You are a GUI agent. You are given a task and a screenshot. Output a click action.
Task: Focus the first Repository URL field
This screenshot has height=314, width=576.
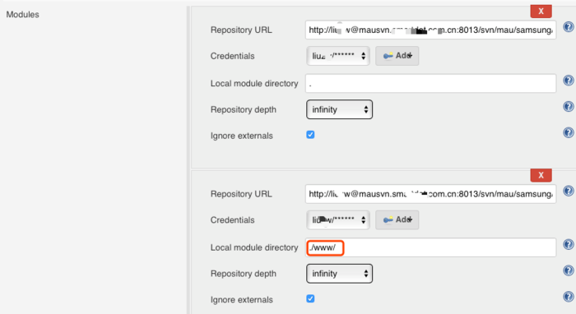coord(430,30)
